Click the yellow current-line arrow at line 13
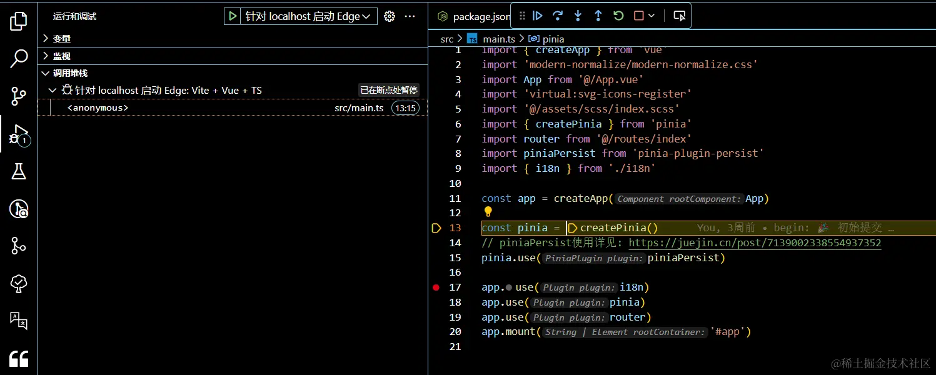The image size is (936, 375). [x=436, y=228]
